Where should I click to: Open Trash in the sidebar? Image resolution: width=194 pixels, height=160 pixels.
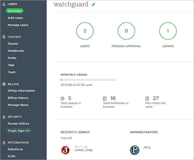12,72
